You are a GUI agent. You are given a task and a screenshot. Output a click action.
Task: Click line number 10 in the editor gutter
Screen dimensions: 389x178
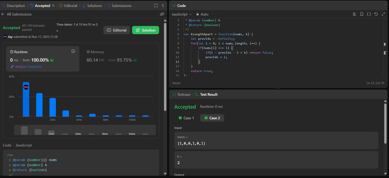(x=177, y=52)
